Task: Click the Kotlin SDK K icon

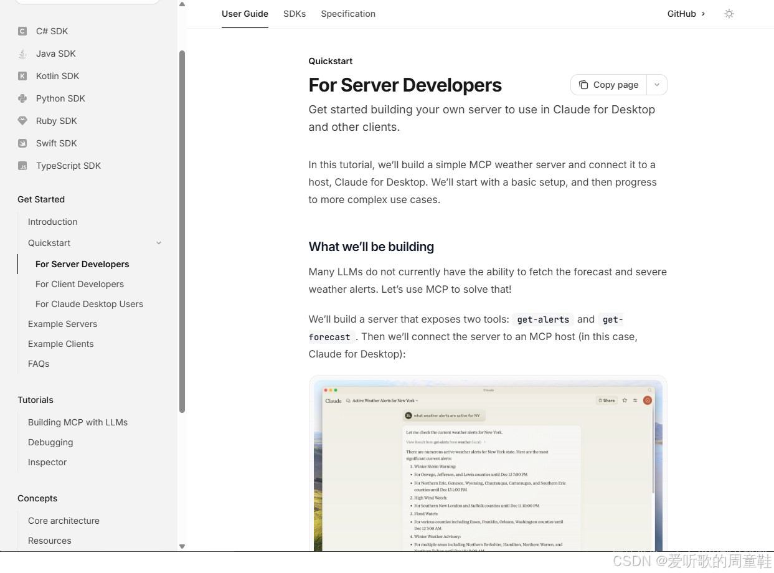Action: [x=22, y=76]
